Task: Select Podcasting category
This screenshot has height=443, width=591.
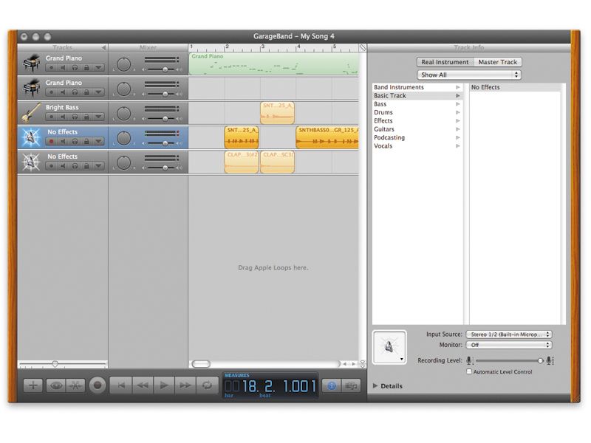Action: (417, 137)
